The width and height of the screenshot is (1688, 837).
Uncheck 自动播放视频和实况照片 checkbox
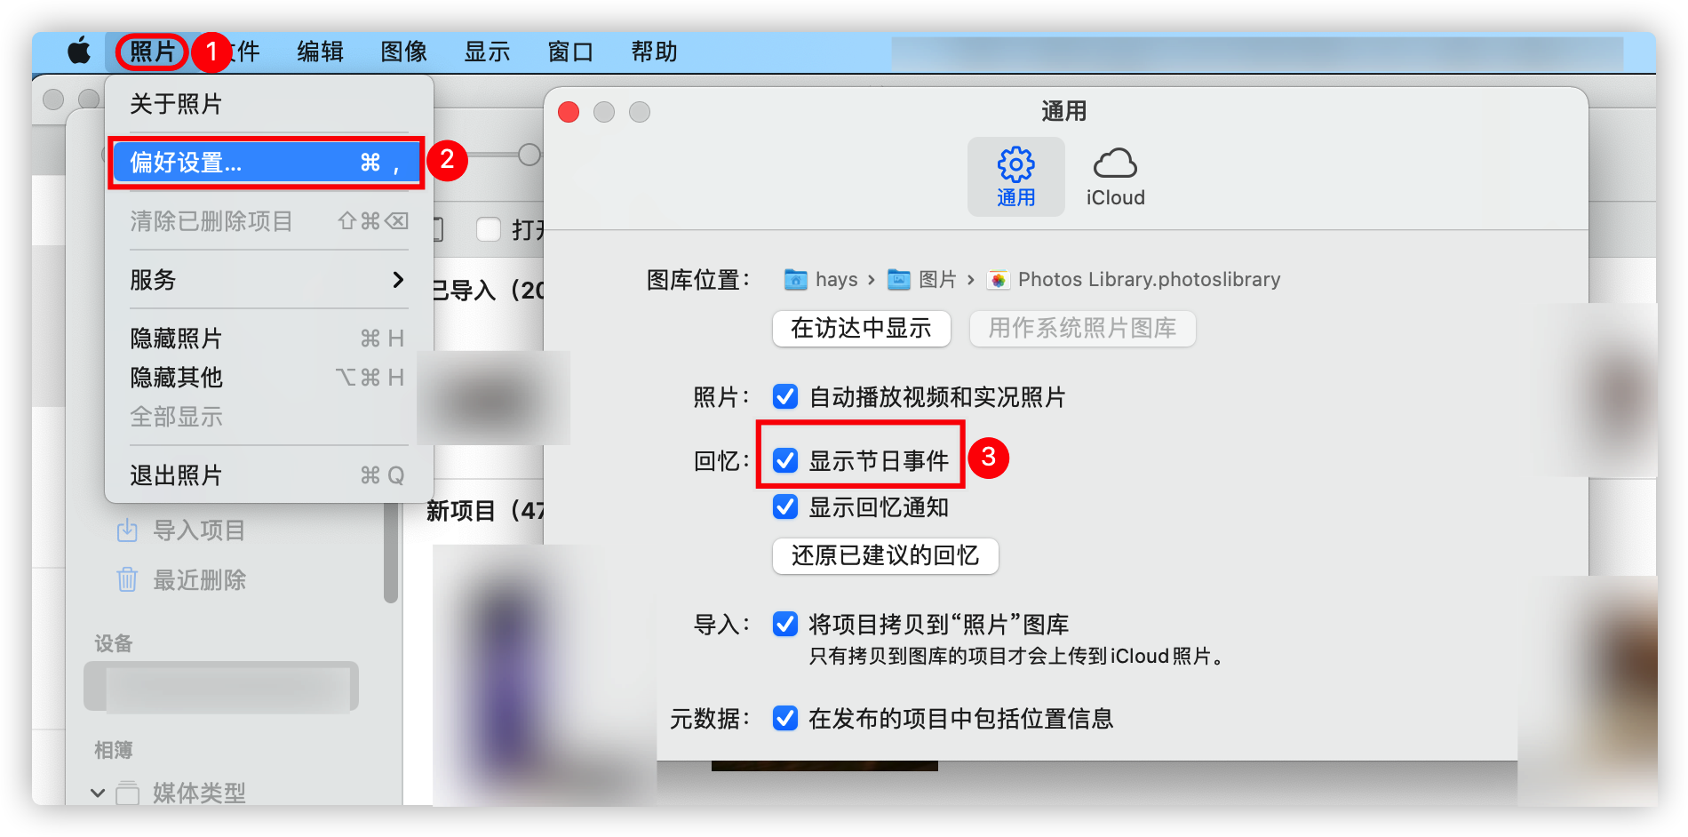[785, 396]
